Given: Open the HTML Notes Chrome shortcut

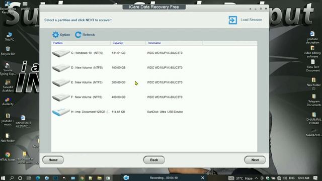Looking at the screenshot, I should point(8,156).
